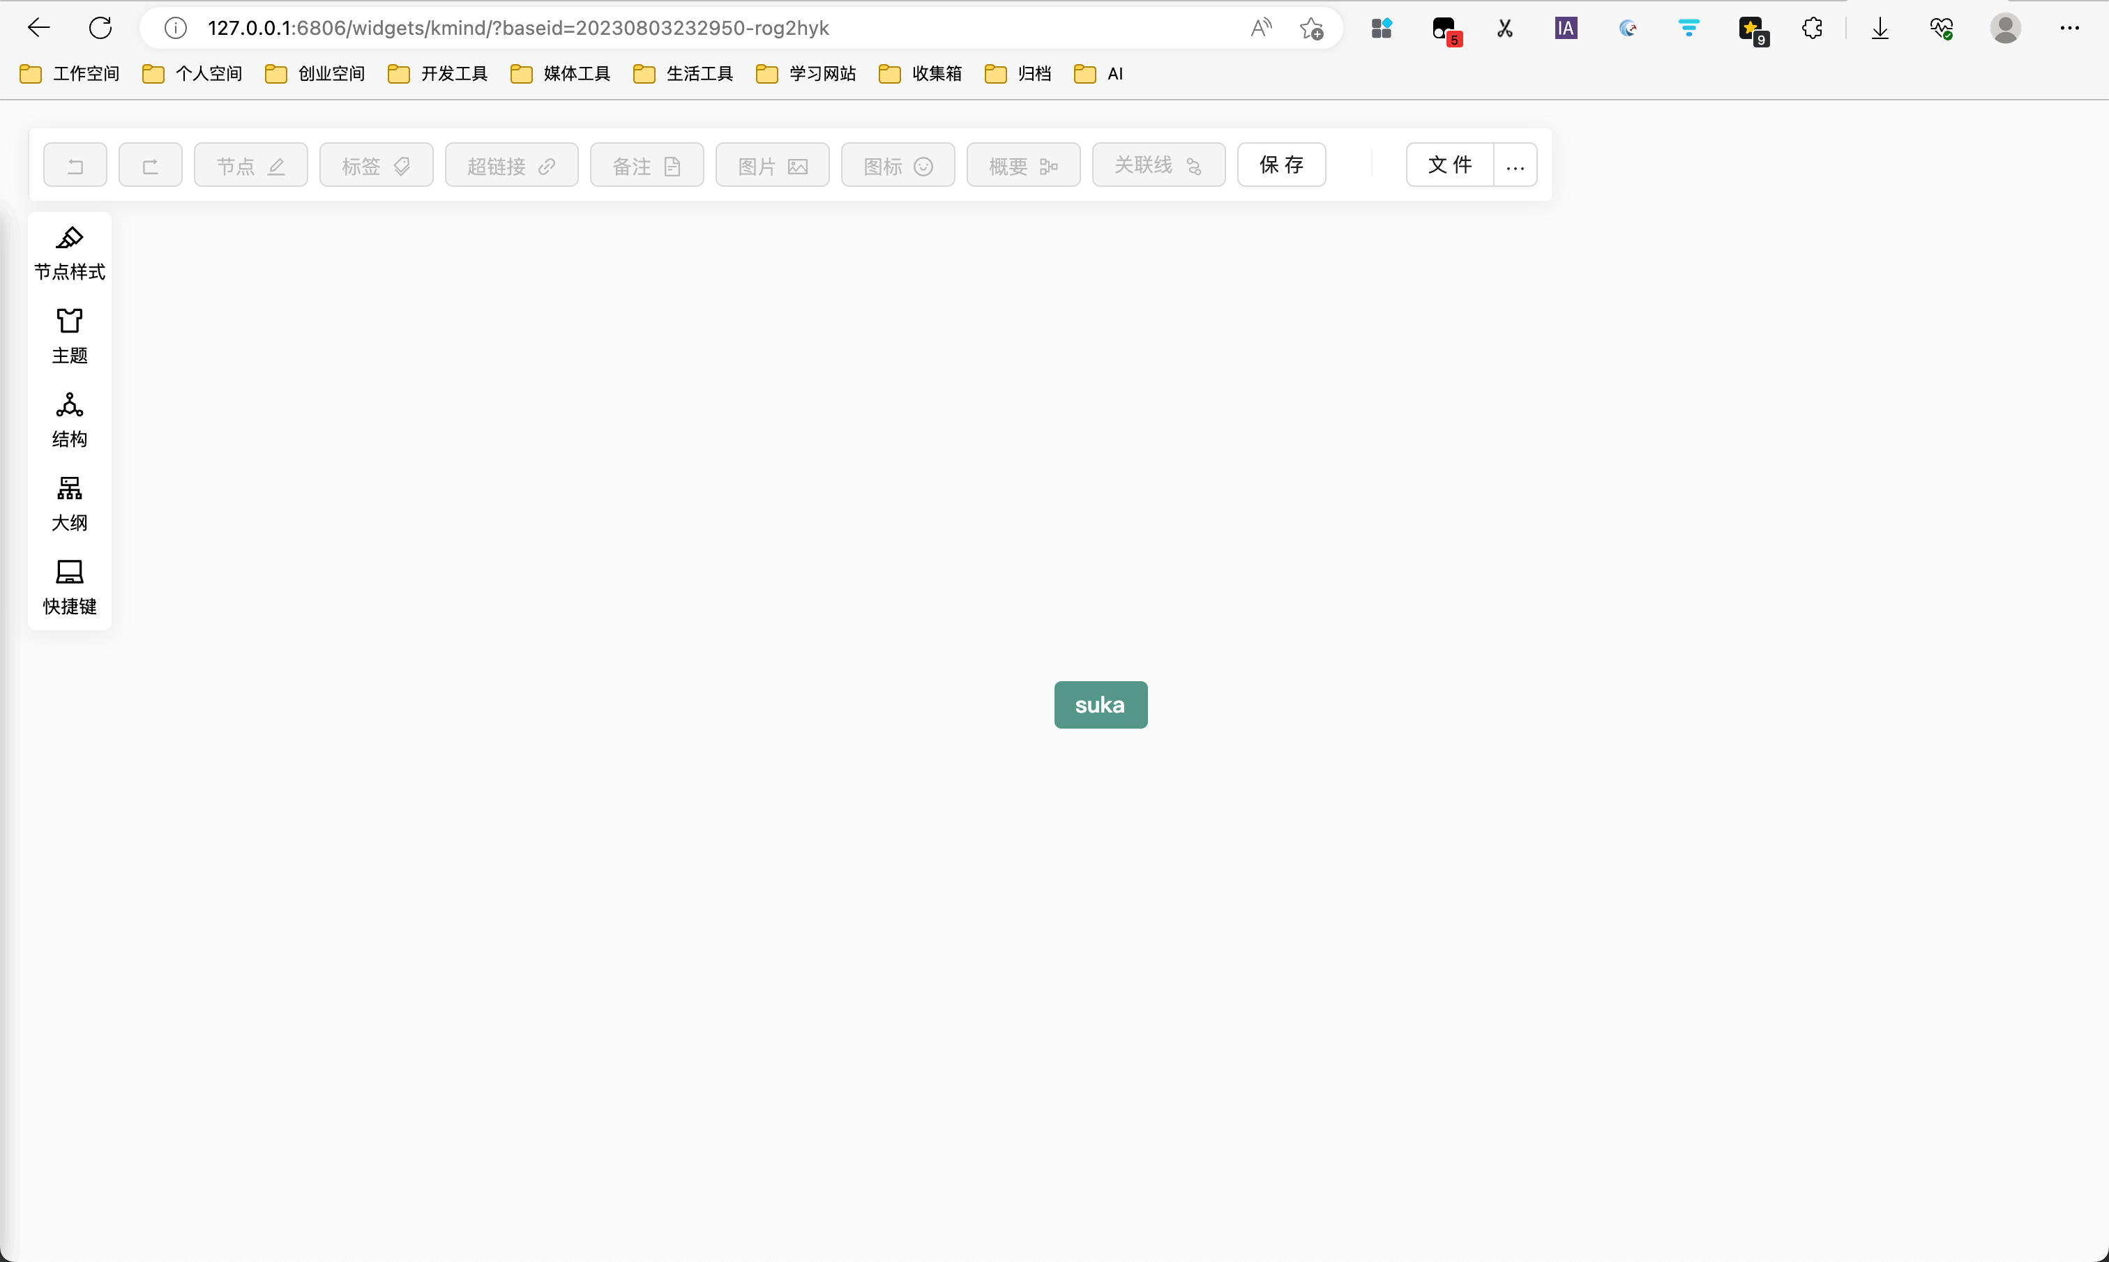Switch to the 大纲 outline view
This screenshot has width=2109, height=1262.
tap(70, 503)
